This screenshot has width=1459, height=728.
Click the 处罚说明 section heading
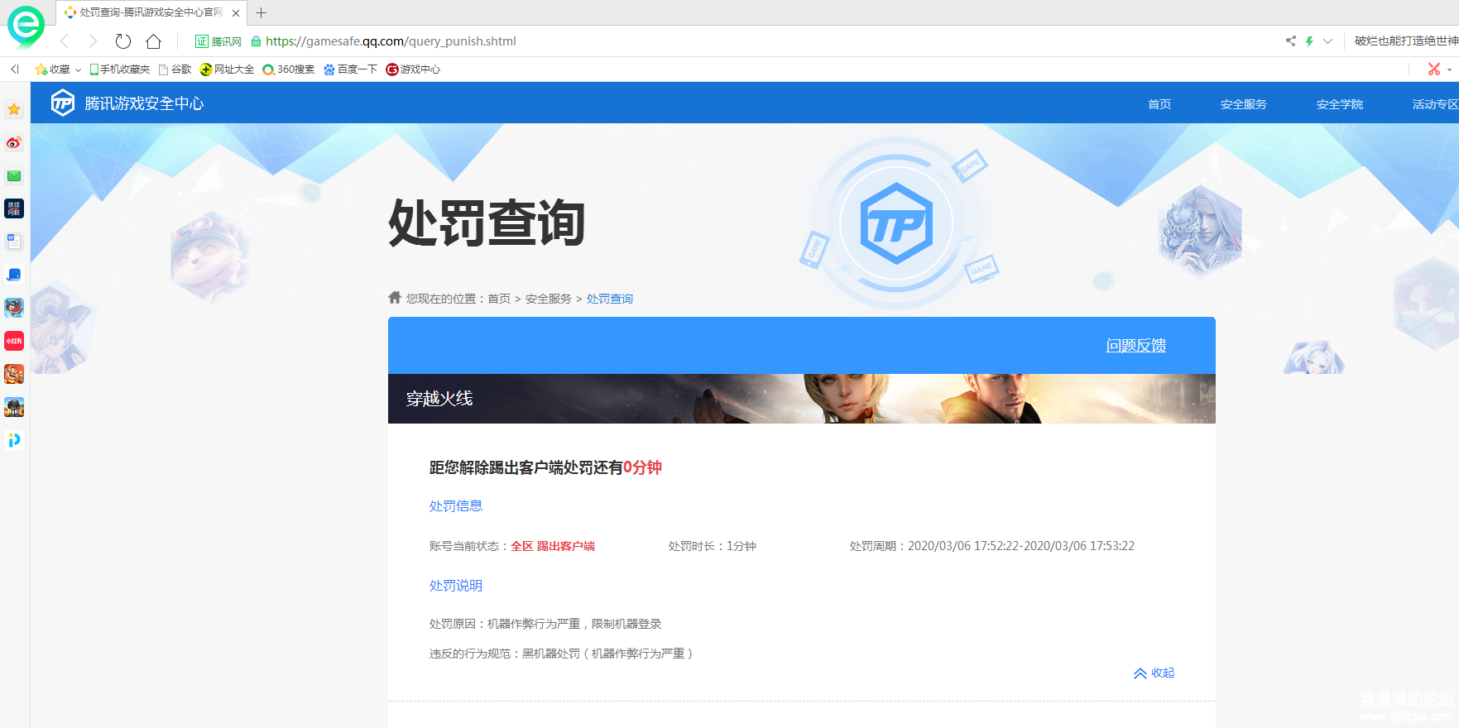click(456, 586)
